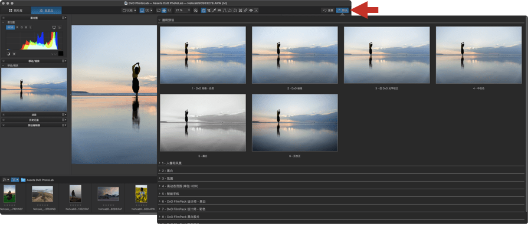
Task: Select the filmstrip thumbnail ending 1352.RAF
Action: (x=75, y=193)
